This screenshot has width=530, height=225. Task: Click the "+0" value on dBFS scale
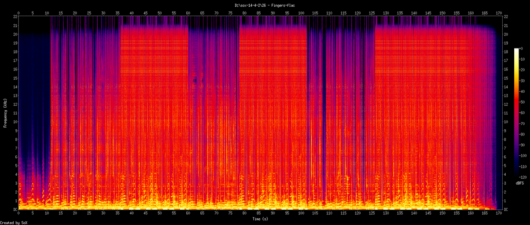522,48
